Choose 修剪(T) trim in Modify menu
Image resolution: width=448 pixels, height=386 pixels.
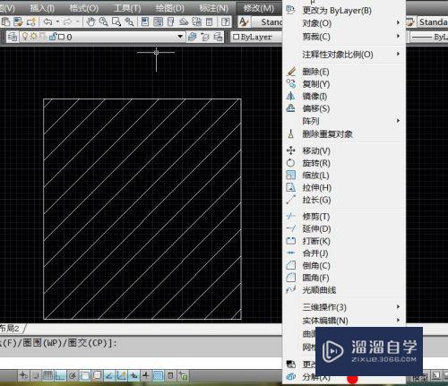pyautogui.click(x=343, y=217)
